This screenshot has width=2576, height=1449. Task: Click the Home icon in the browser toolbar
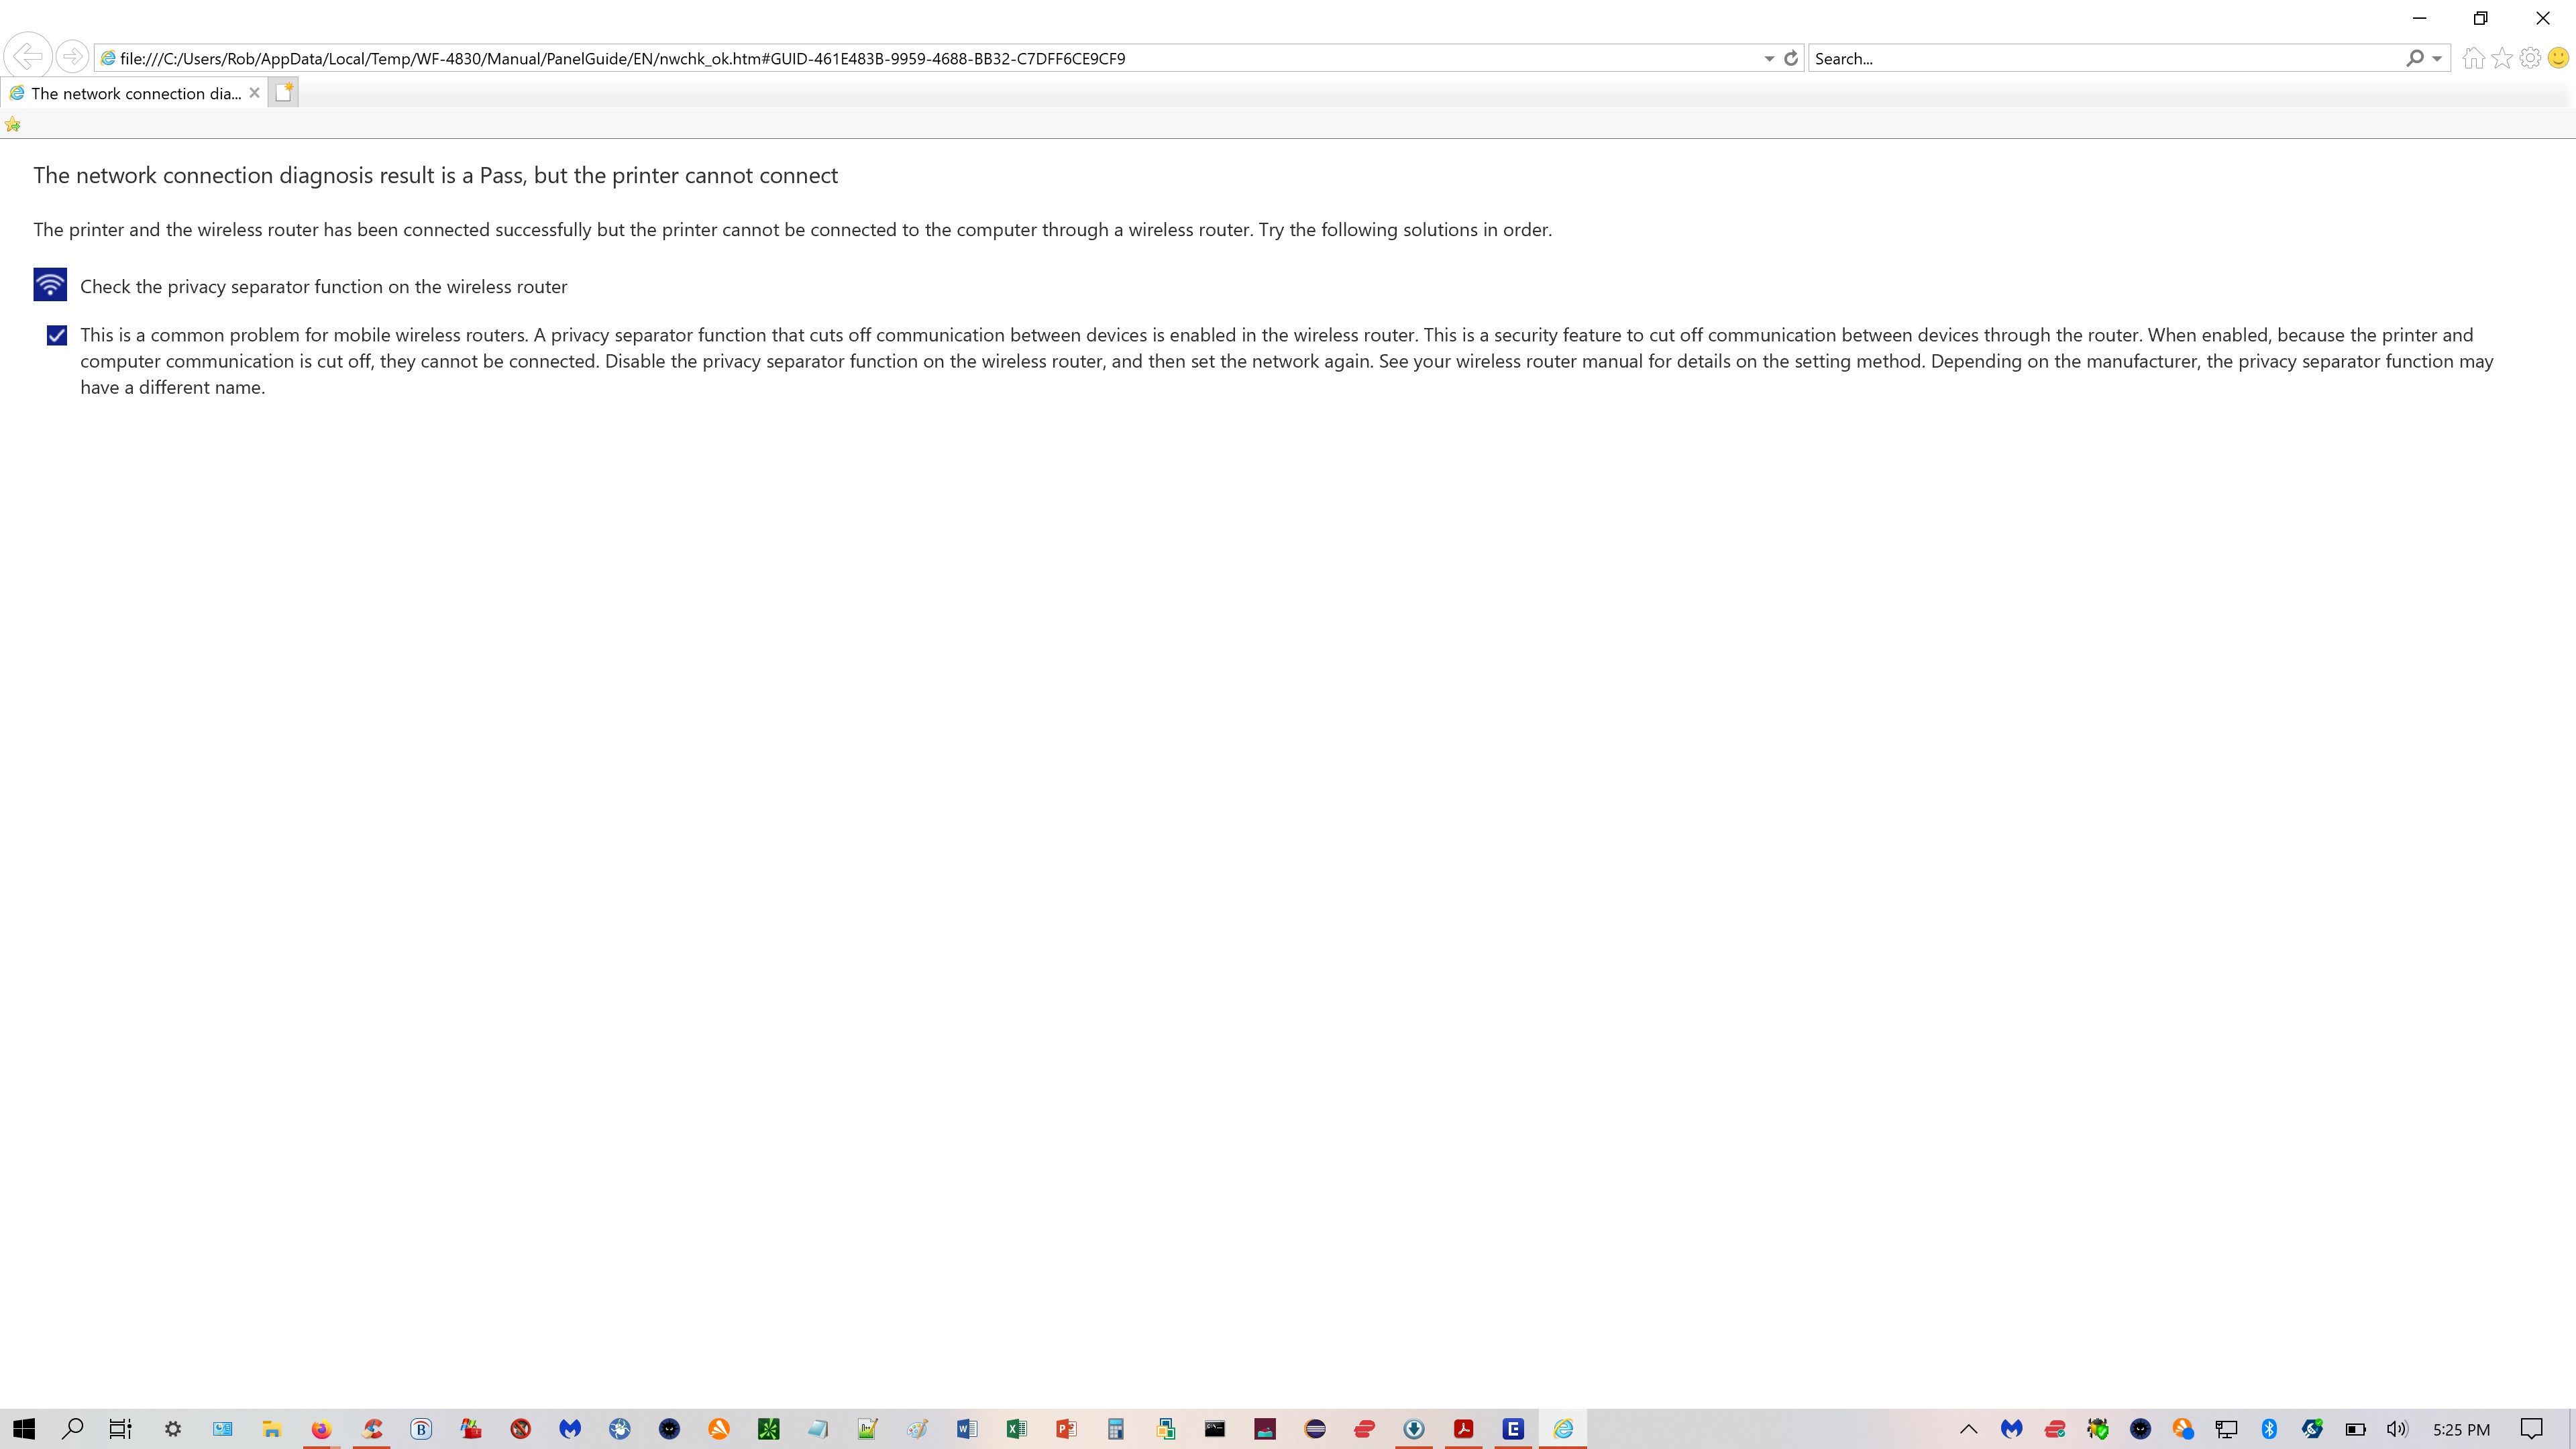pyautogui.click(x=2474, y=57)
